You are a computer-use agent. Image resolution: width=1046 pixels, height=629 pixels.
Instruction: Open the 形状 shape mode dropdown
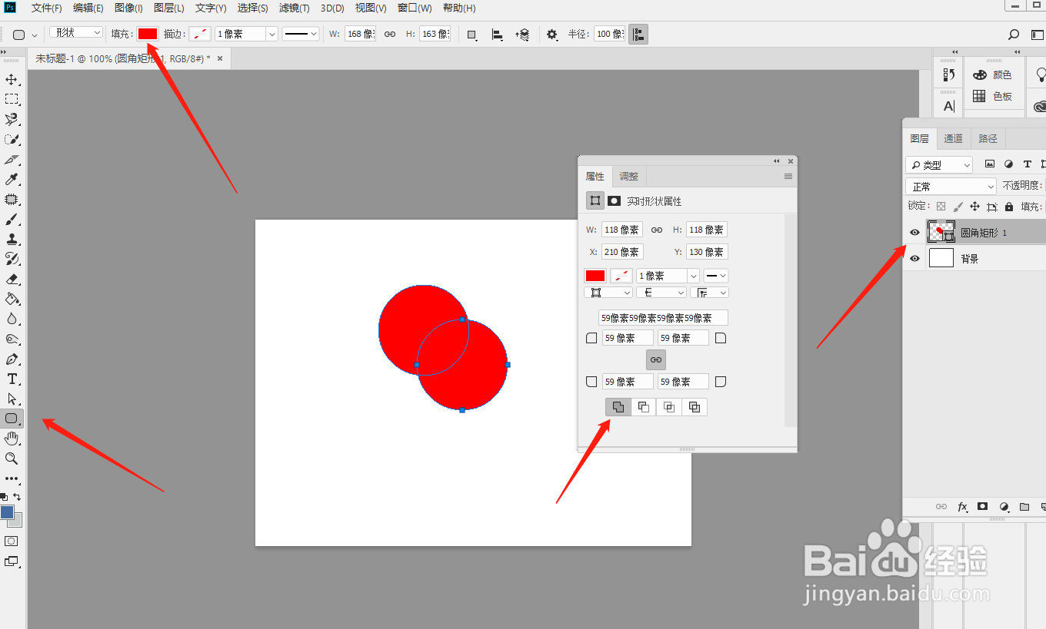click(75, 32)
